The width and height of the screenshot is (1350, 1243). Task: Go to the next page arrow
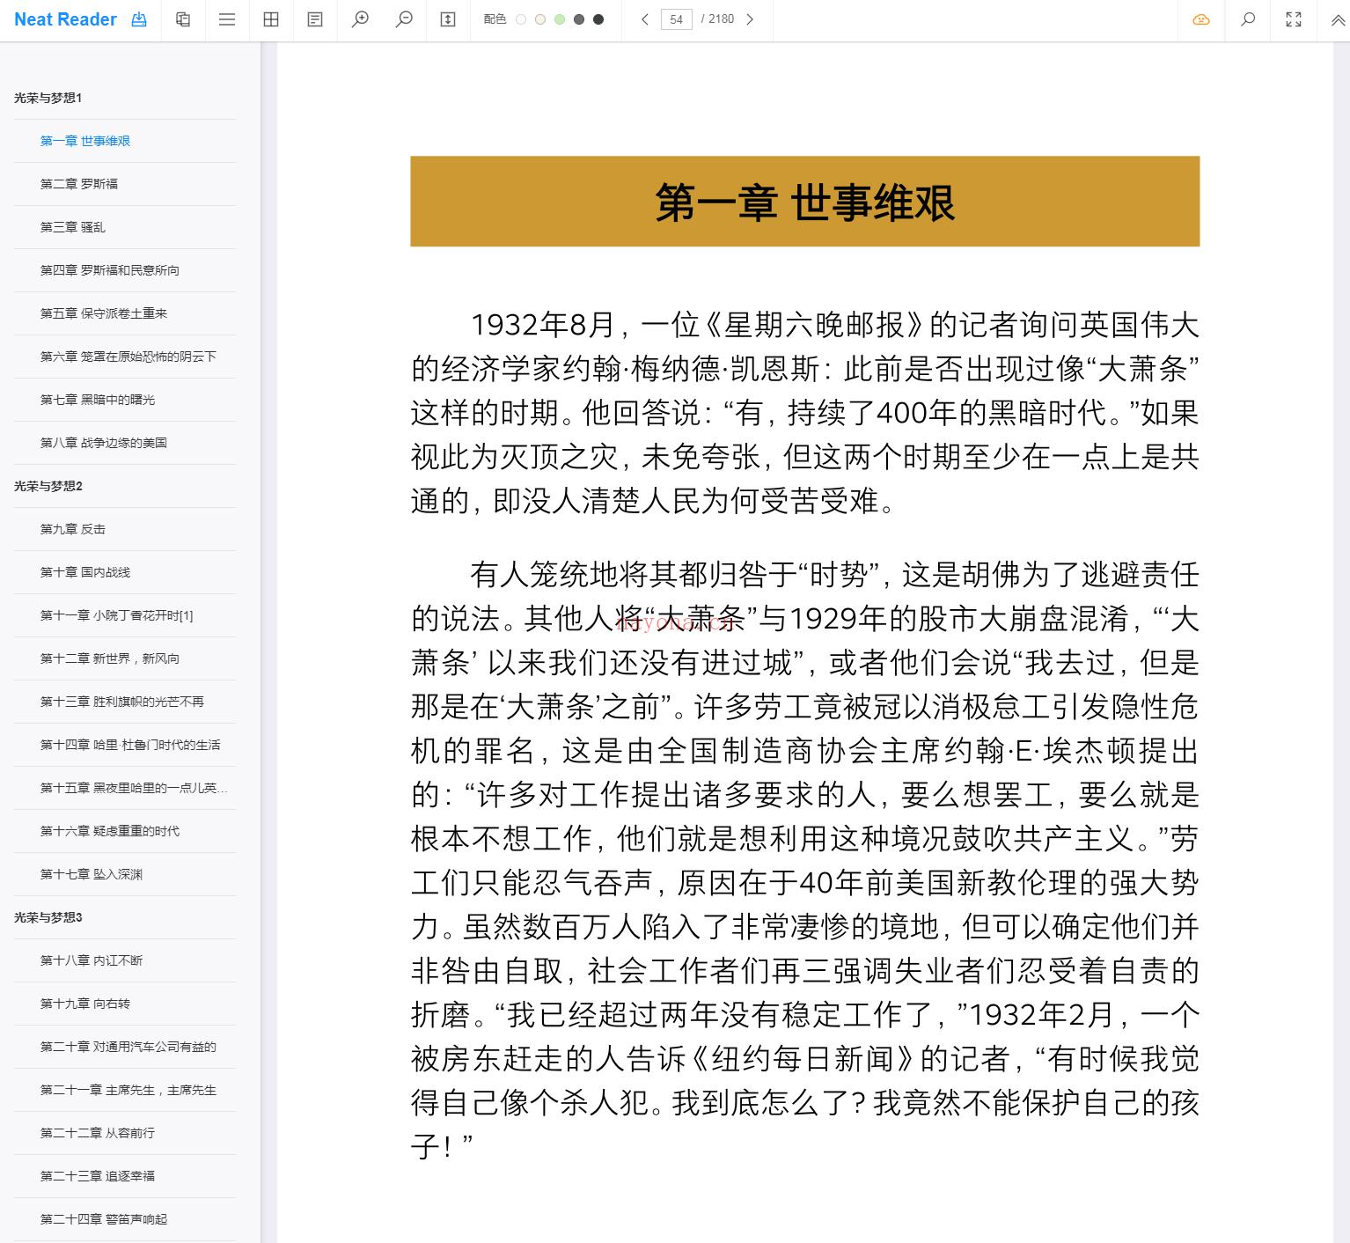tap(750, 19)
